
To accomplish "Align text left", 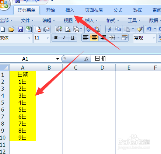I will 86,38.
